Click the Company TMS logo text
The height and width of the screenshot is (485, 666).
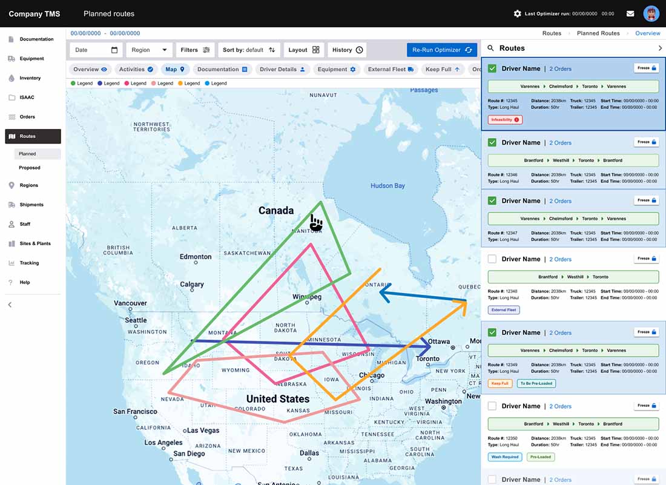pyautogui.click(x=35, y=14)
